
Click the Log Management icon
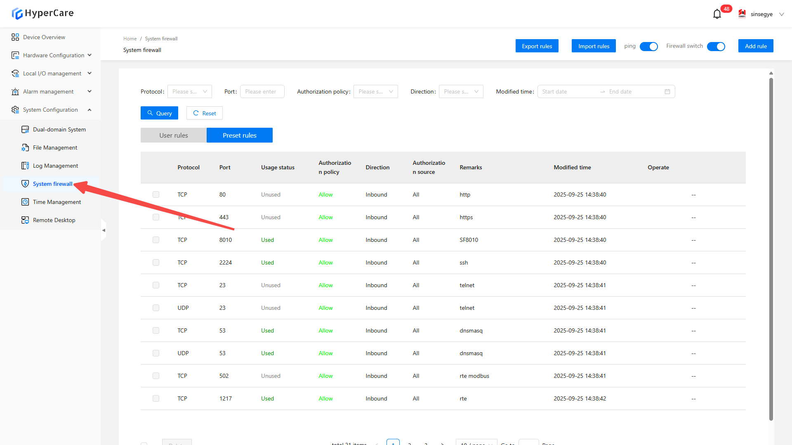pyautogui.click(x=25, y=166)
